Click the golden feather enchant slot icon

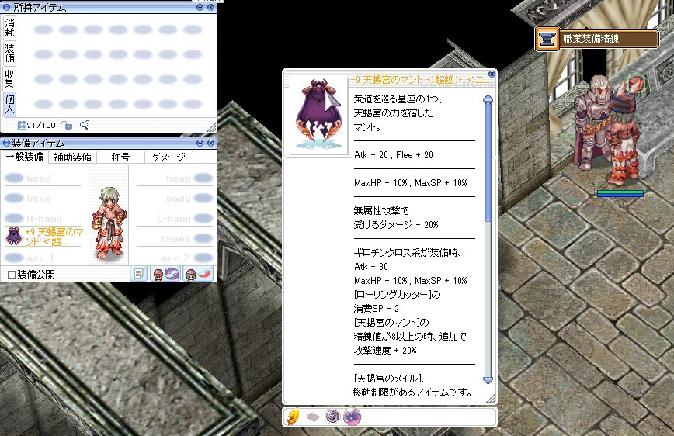(x=292, y=417)
